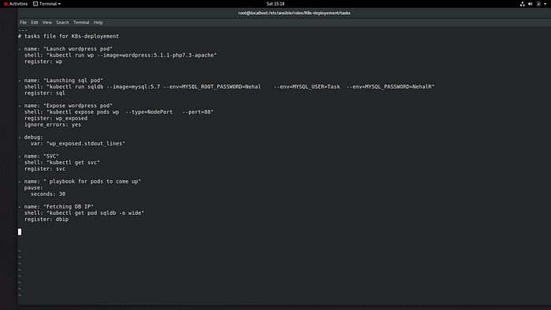Open the Terminal menu in menu bar
551x310 pixels.
tap(81, 23)
